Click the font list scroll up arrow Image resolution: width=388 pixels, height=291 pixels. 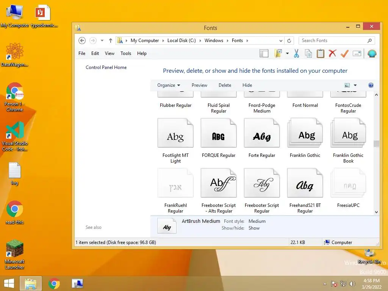pyautogui.click(x=376, y=95)
